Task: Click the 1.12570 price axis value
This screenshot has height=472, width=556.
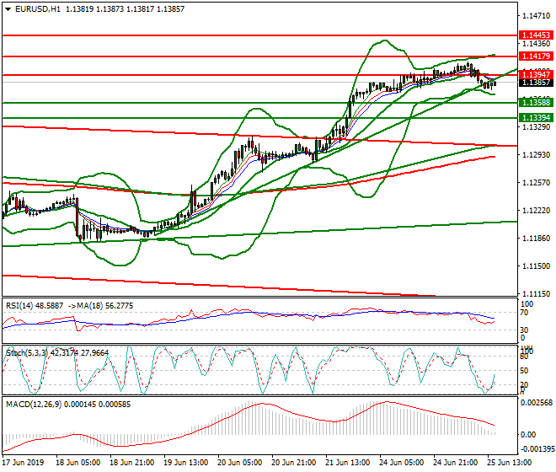Action: pos(536,182)
